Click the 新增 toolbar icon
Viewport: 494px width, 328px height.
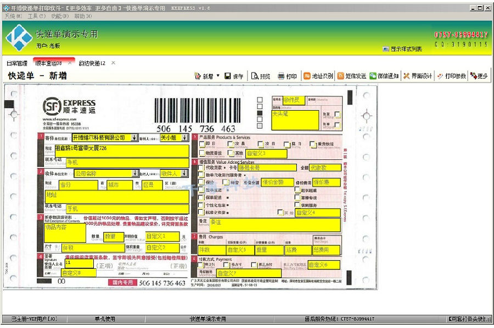(x=198, y=76)
